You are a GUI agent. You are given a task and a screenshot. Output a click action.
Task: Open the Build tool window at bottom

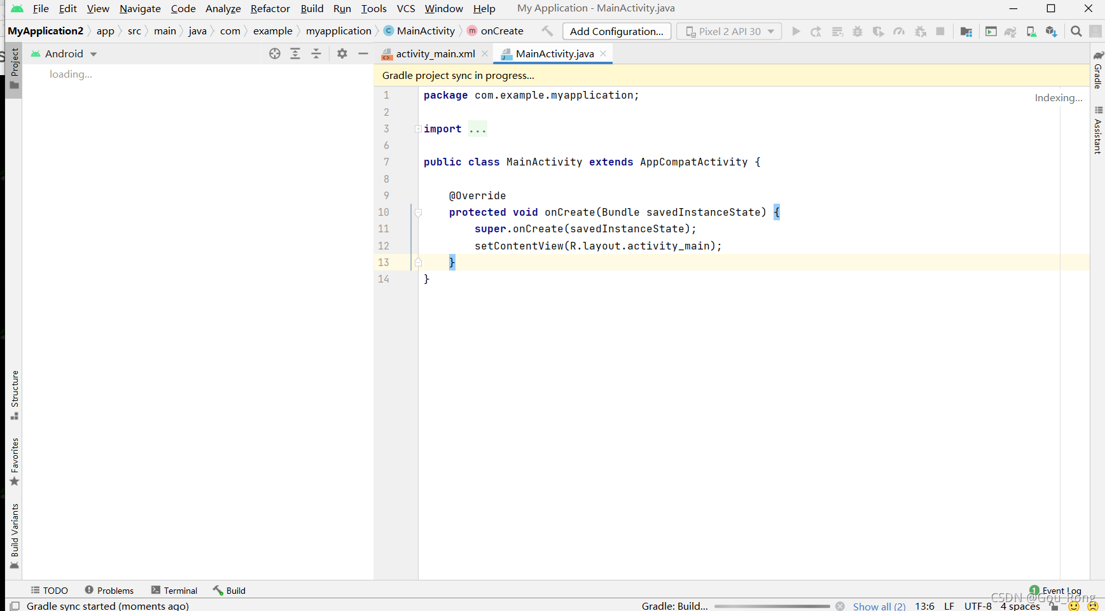pos(229,591)
